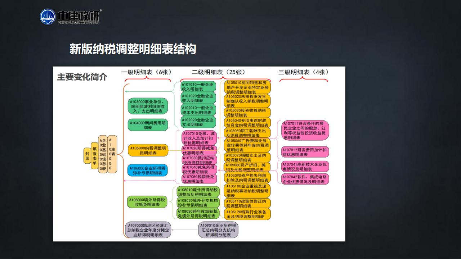Select the 封面 box
The width and height of the screenshot is (461, 259).
pyautogui.click(x=87, y=156)
